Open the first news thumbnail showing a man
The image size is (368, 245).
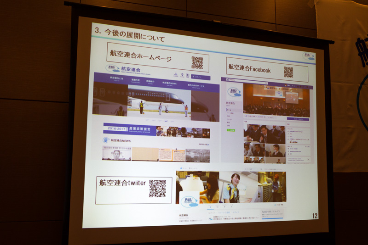point(116,154)
